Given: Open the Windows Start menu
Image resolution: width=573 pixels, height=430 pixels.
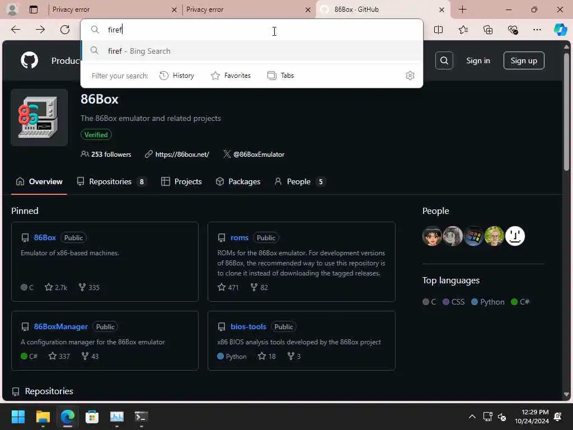Looking at the screenshot, I should click(x=18, y=417).
